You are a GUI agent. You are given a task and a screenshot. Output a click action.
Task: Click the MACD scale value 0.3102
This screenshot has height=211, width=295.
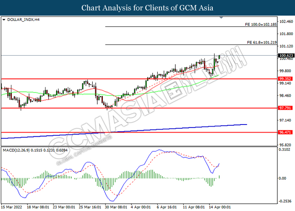[x=284, y=149]
